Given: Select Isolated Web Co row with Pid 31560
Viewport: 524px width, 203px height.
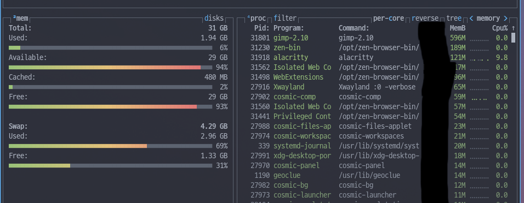Looking at the screenshot, I should tap(374, 106).
